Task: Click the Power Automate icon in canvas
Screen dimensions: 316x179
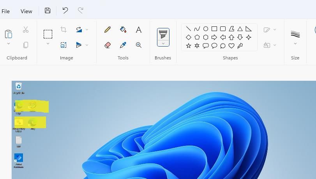Action: pyautogui.click(x=19, y=158)
